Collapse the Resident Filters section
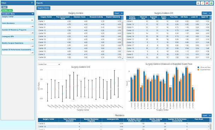The height and width of the screenshot is (130, 215). point(33,14)
